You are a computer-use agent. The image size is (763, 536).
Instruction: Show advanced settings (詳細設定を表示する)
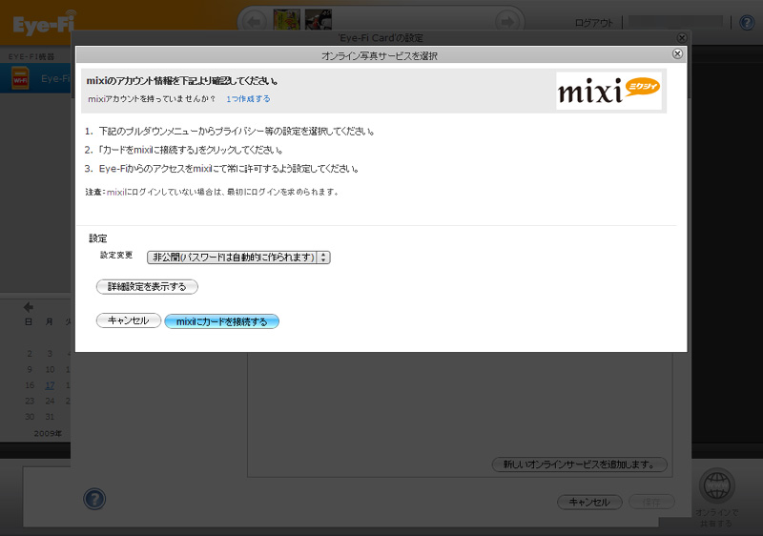147,287
